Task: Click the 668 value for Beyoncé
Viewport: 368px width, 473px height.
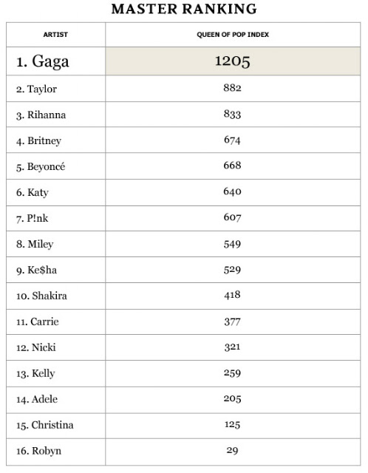Action: point(232,166)
